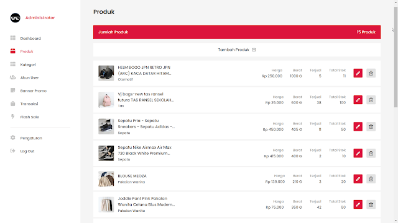Image resolution: width=398 pixels, height=223 pixels.
Task: Open the Dashboard menu item
Action: [30, 38]
